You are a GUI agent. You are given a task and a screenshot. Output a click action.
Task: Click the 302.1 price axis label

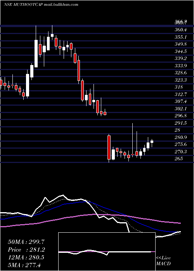tap(181, 109)
